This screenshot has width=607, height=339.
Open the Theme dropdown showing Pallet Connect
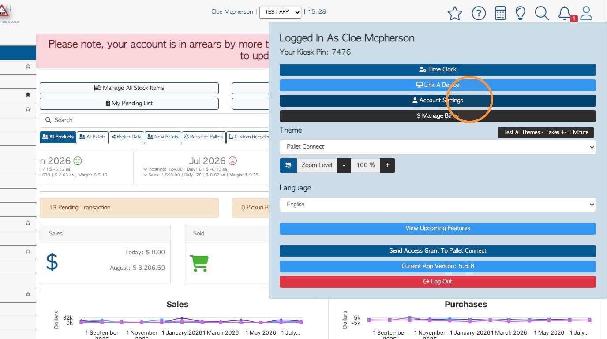pyautogui.click(x=438, y=147)
